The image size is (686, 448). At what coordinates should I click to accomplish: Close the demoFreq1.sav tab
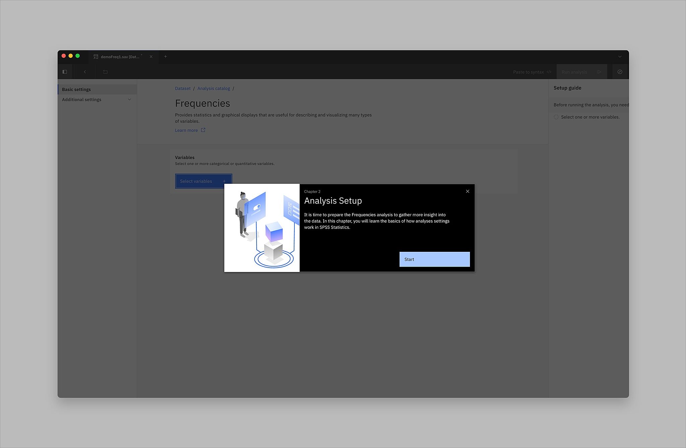[x=151, y=57]
